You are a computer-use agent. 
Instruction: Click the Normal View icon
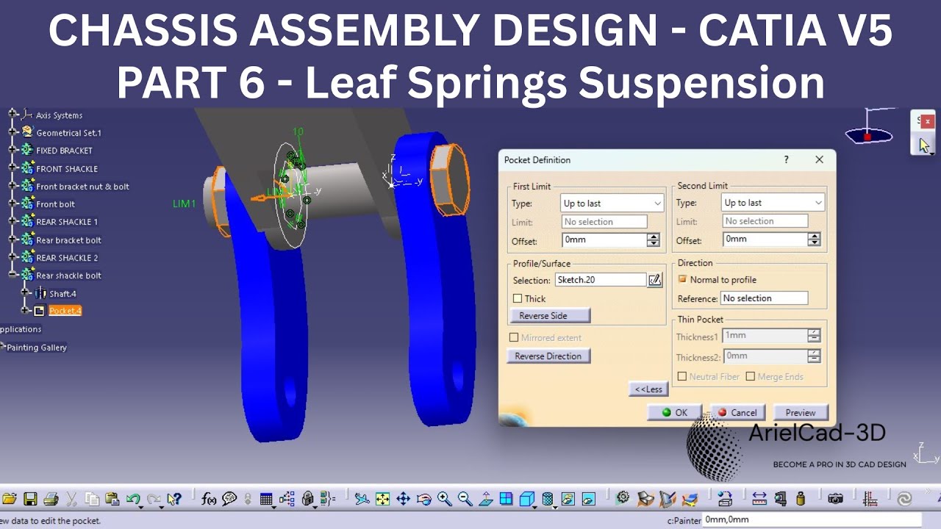click(x=486, y=499)
